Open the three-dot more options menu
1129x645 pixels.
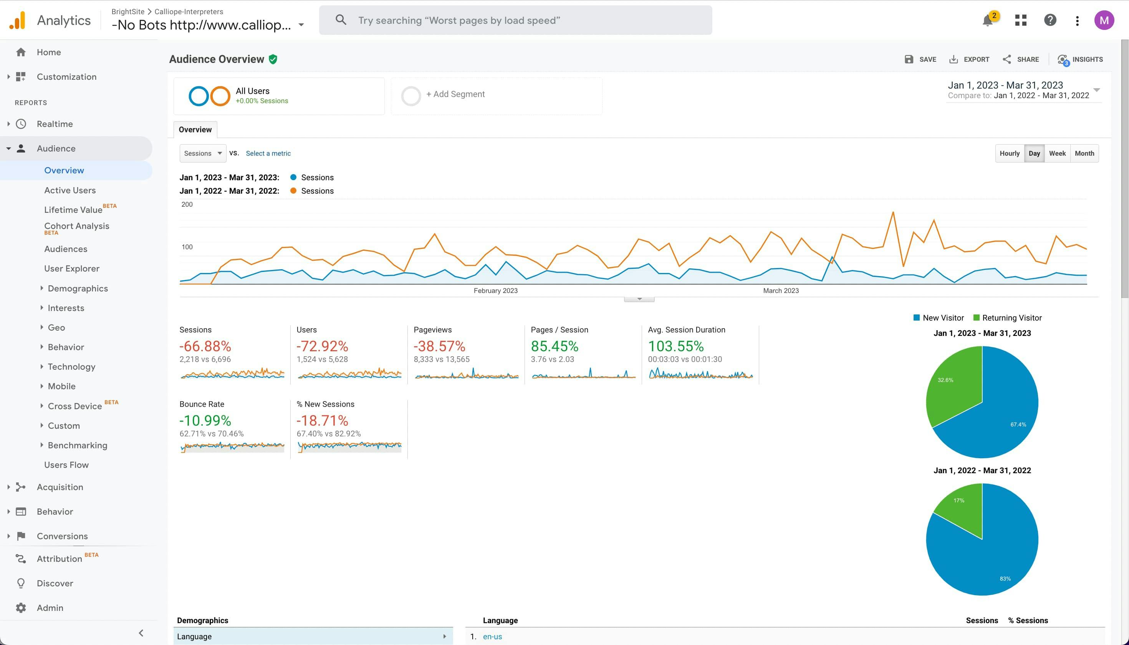pyautogui.click(x=1077, y=20)
